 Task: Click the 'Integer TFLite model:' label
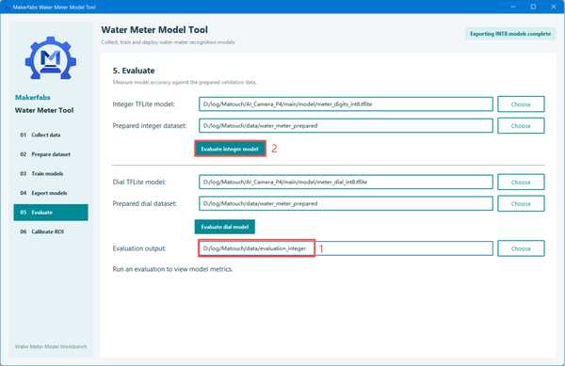pos(143,104)
